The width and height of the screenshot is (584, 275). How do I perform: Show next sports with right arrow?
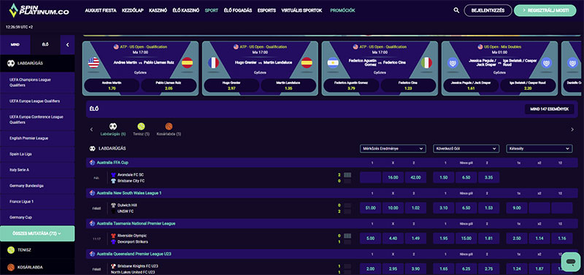[x=572, y=130]
